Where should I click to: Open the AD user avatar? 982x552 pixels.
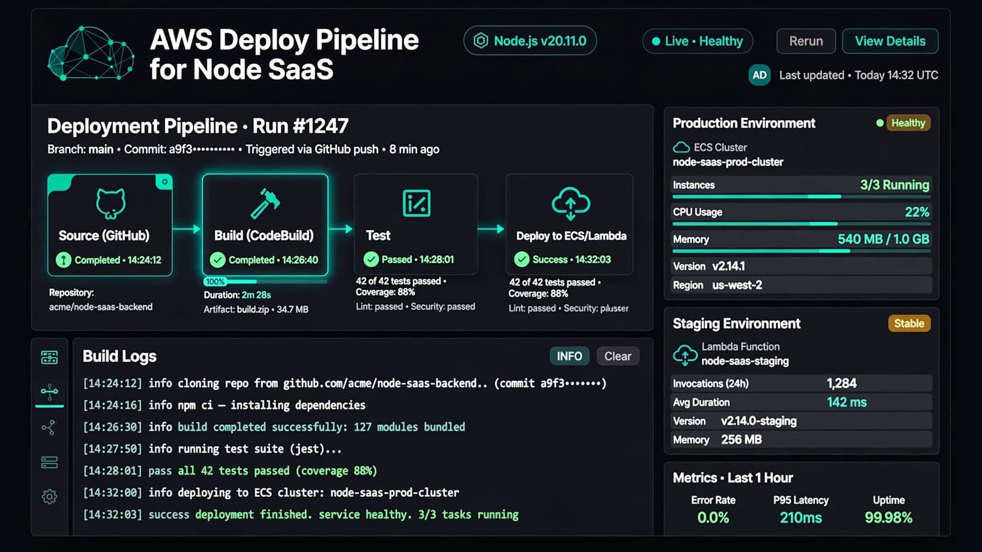[759, 75]
